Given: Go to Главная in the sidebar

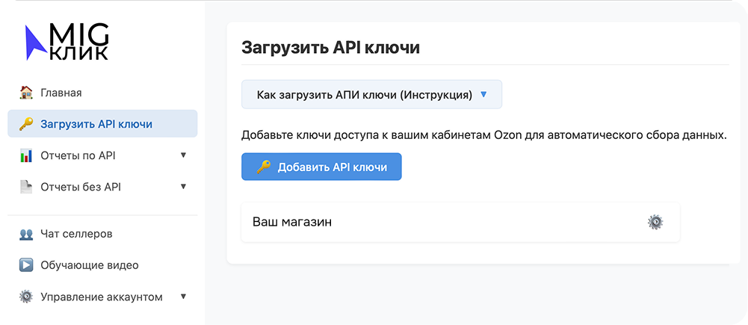Looking at the screenshot, I should (61, 93).
